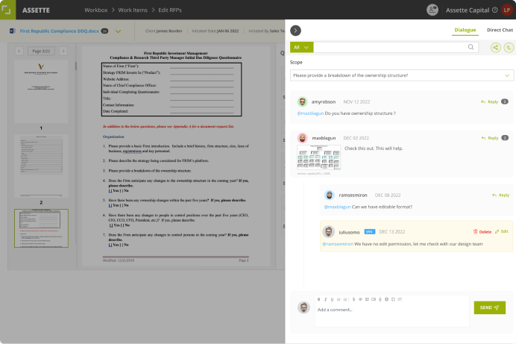Click the share icon next to search bar

(x=496, y=48)
